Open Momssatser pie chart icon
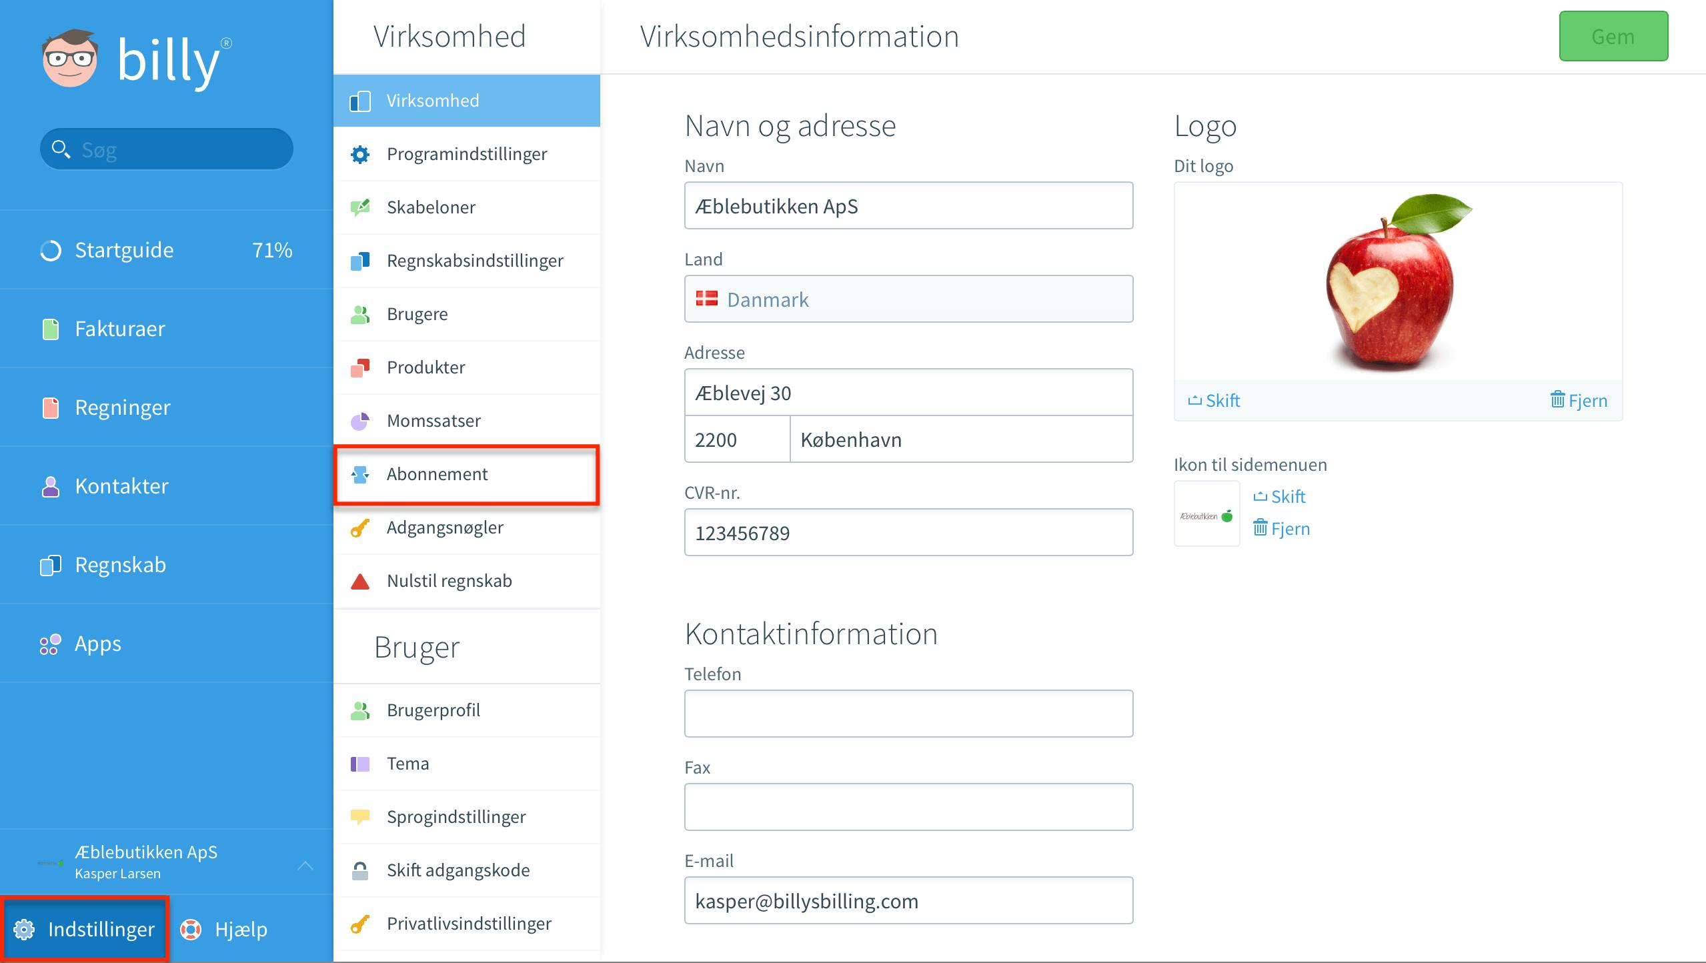 pos(360,421)
